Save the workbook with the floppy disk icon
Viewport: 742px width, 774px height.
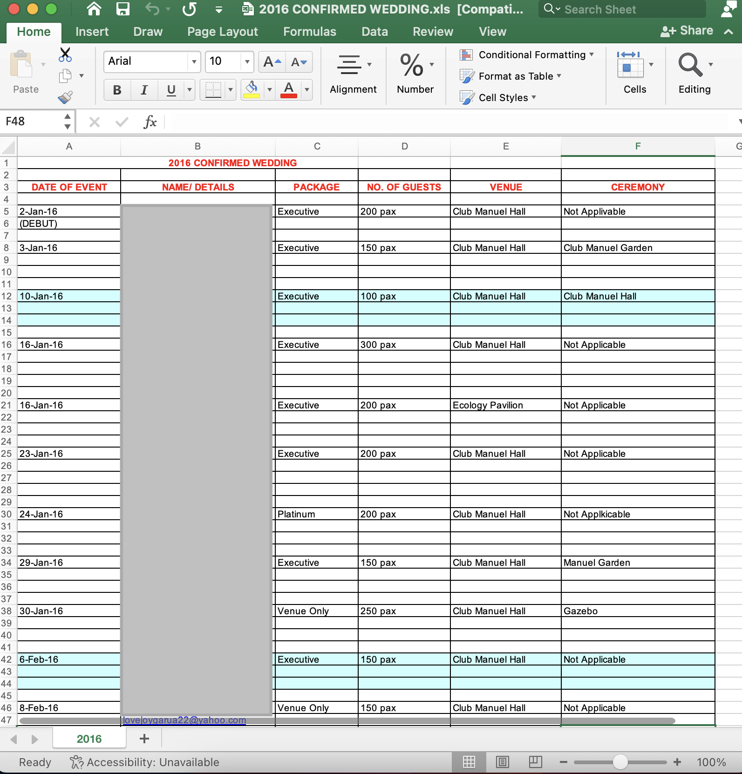[123, 9]
